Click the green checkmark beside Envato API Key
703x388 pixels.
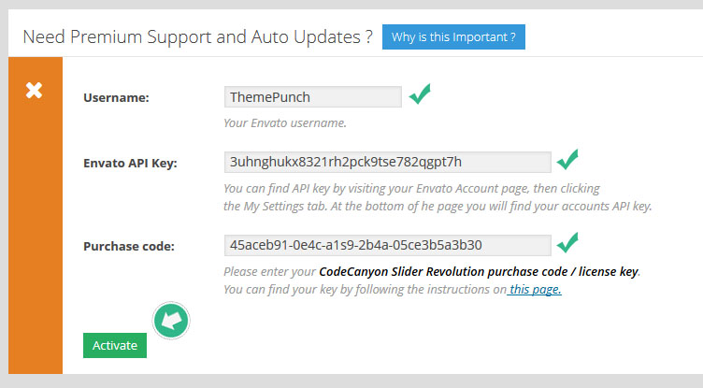[567, 161]
